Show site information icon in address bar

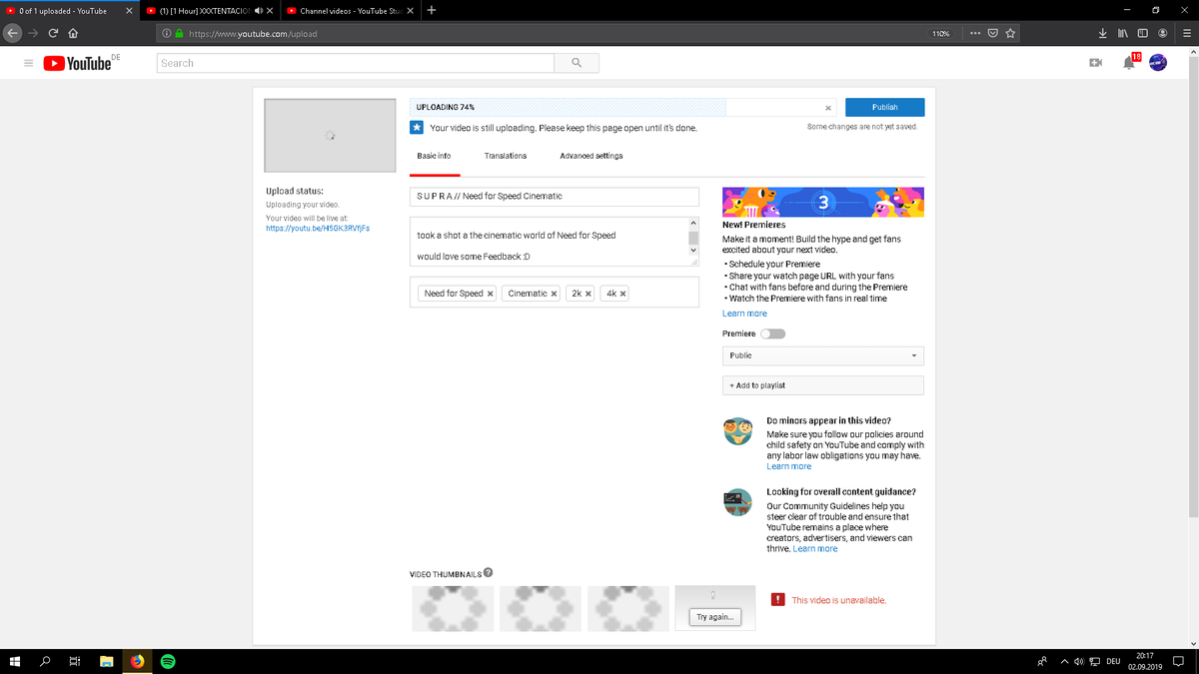pyautogui.click(x=167, y=33)
